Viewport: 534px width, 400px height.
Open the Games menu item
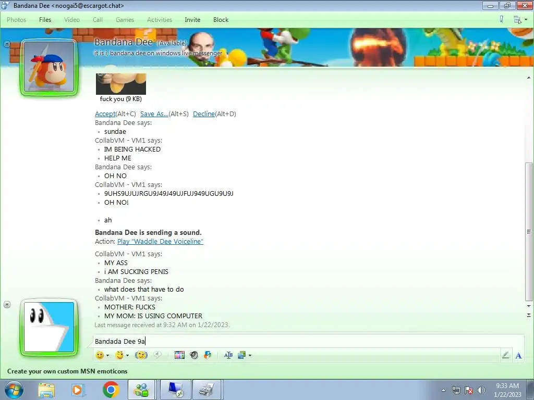click(x=125, y=20)
